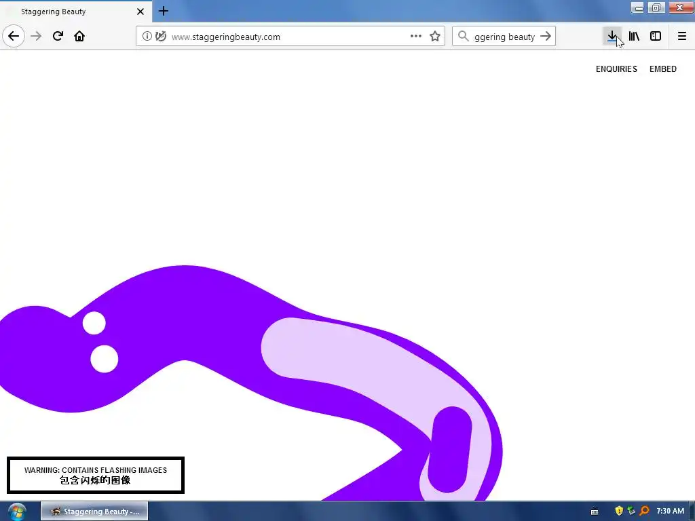Image resolution: width=695 pixels, height=521 pixels.
Task: Open the Library menu icon
Action: click(635, 37)
